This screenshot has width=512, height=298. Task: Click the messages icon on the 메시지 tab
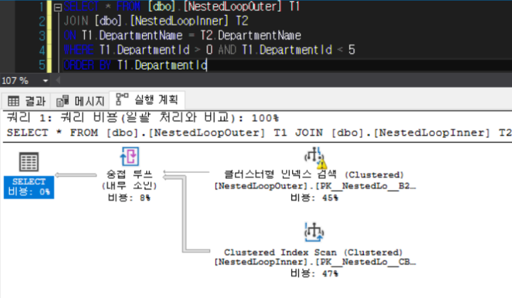63,101
